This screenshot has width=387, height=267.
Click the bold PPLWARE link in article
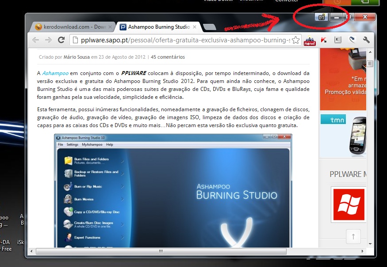(134, 73)
